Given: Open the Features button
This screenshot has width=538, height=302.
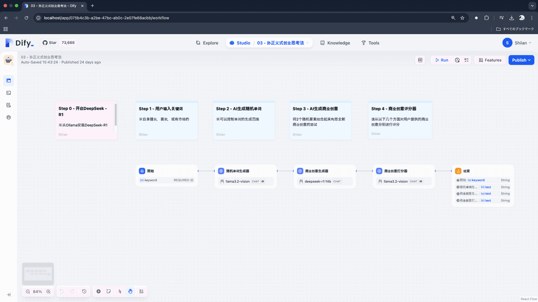Looking at the screenshot, I should [490, 60].
